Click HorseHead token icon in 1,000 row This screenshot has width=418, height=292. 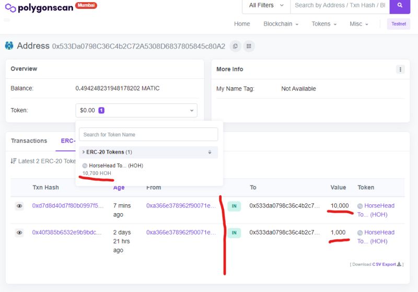360,232
